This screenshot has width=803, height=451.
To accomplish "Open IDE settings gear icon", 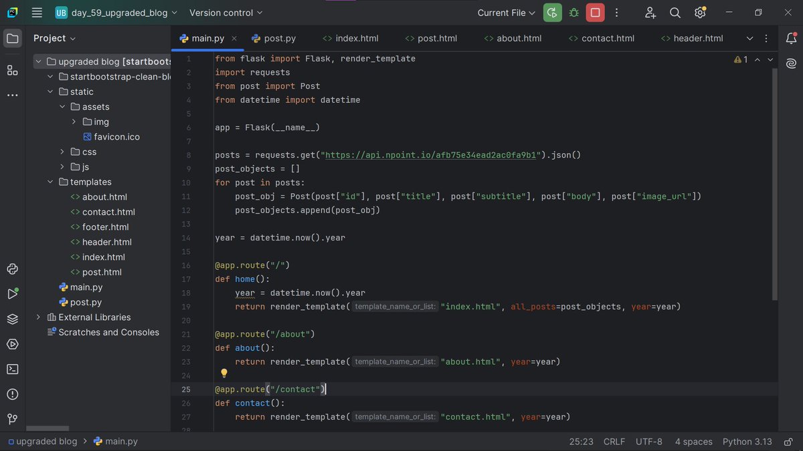I will pos(700,13).
